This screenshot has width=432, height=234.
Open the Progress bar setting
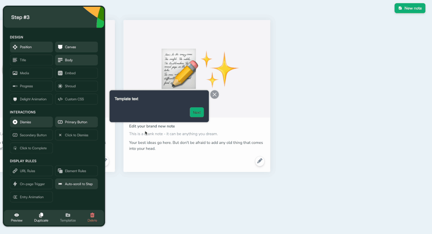click(x=31, y=86)
